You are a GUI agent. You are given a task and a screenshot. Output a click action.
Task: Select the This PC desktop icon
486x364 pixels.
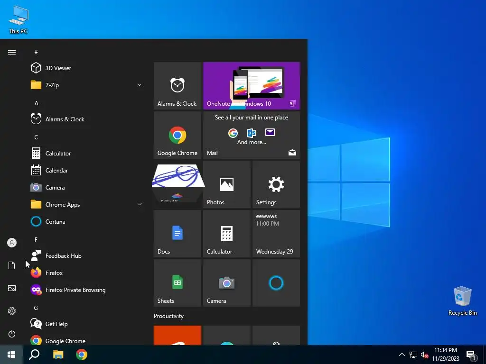point(19,19)
